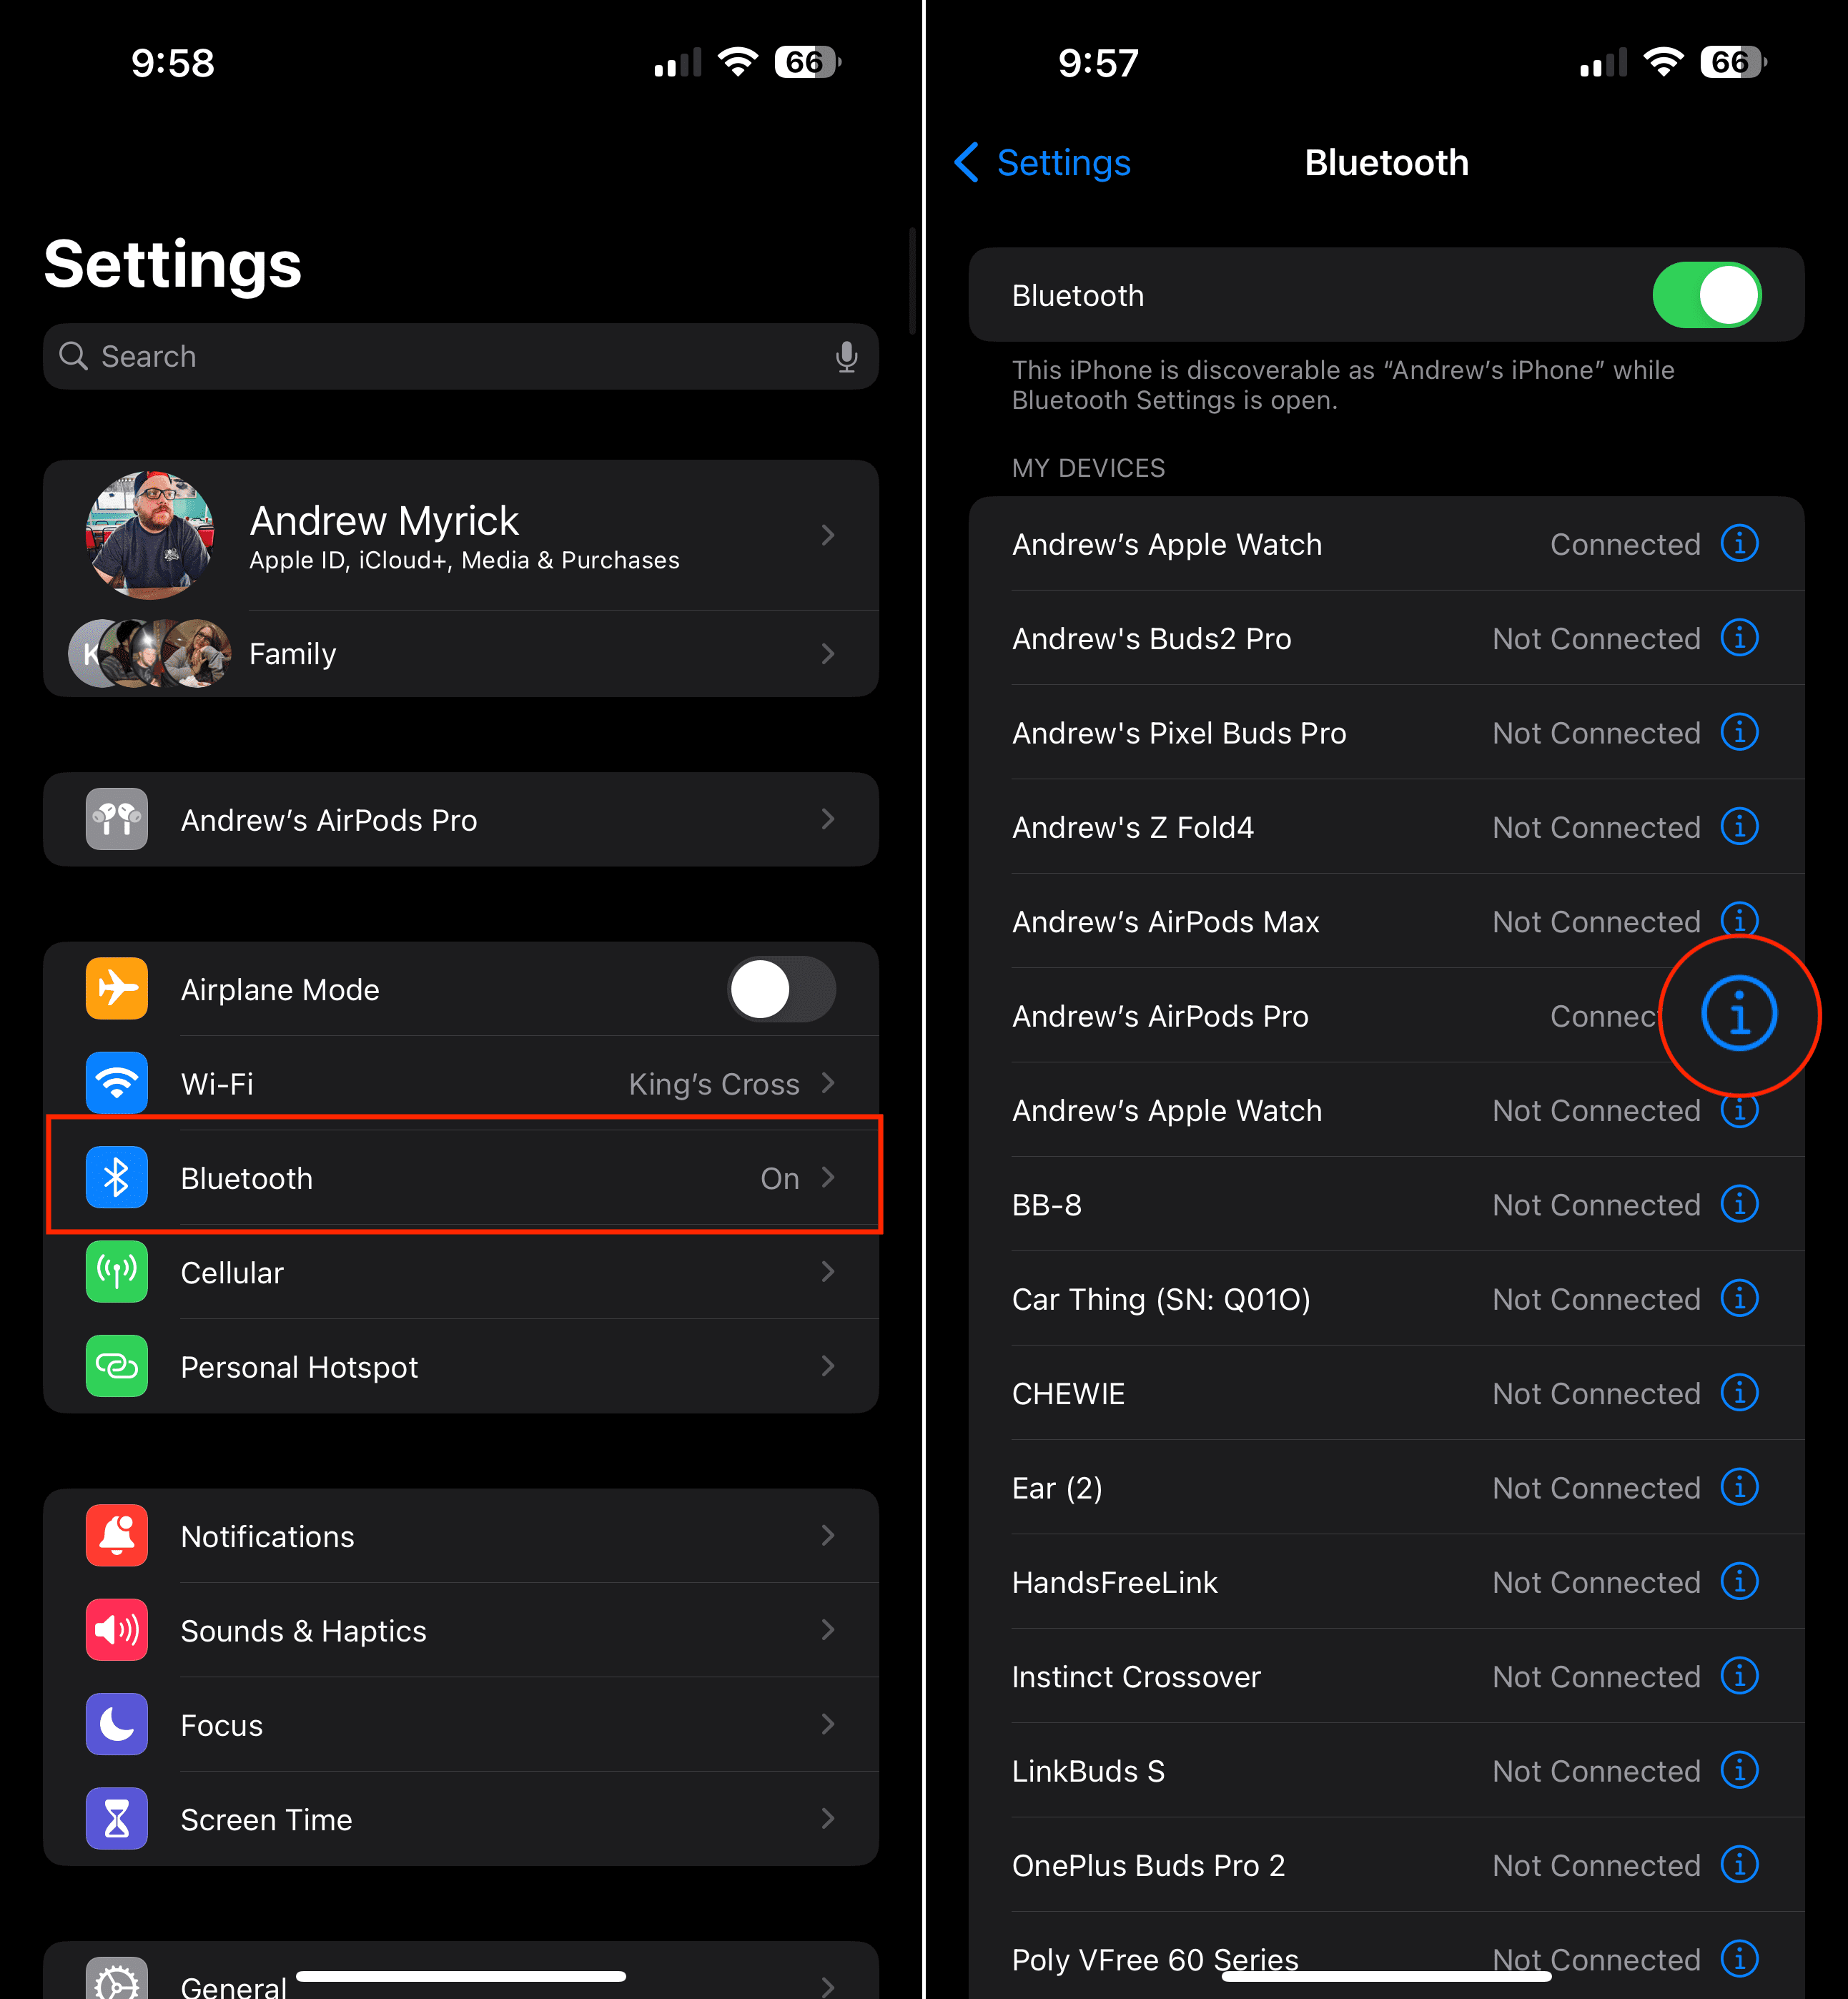Tap the AirPods Pro icon in Settings
The height and width of the screenshot is (1999, 1848).
point(117,819)
